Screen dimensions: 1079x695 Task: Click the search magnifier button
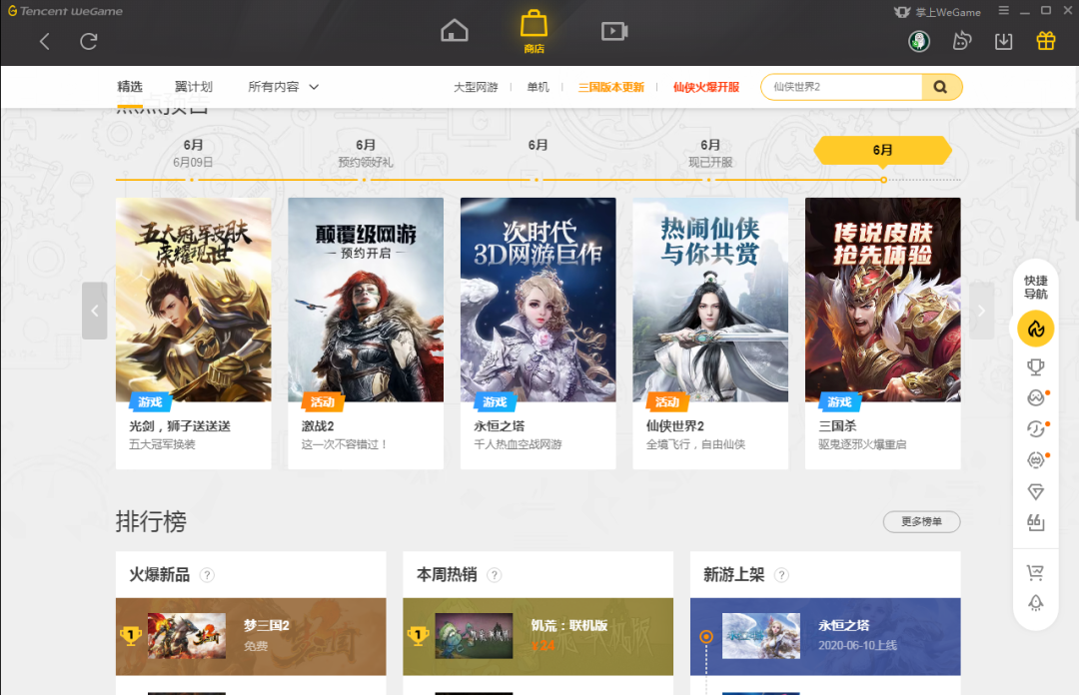(x=940, y=87)
